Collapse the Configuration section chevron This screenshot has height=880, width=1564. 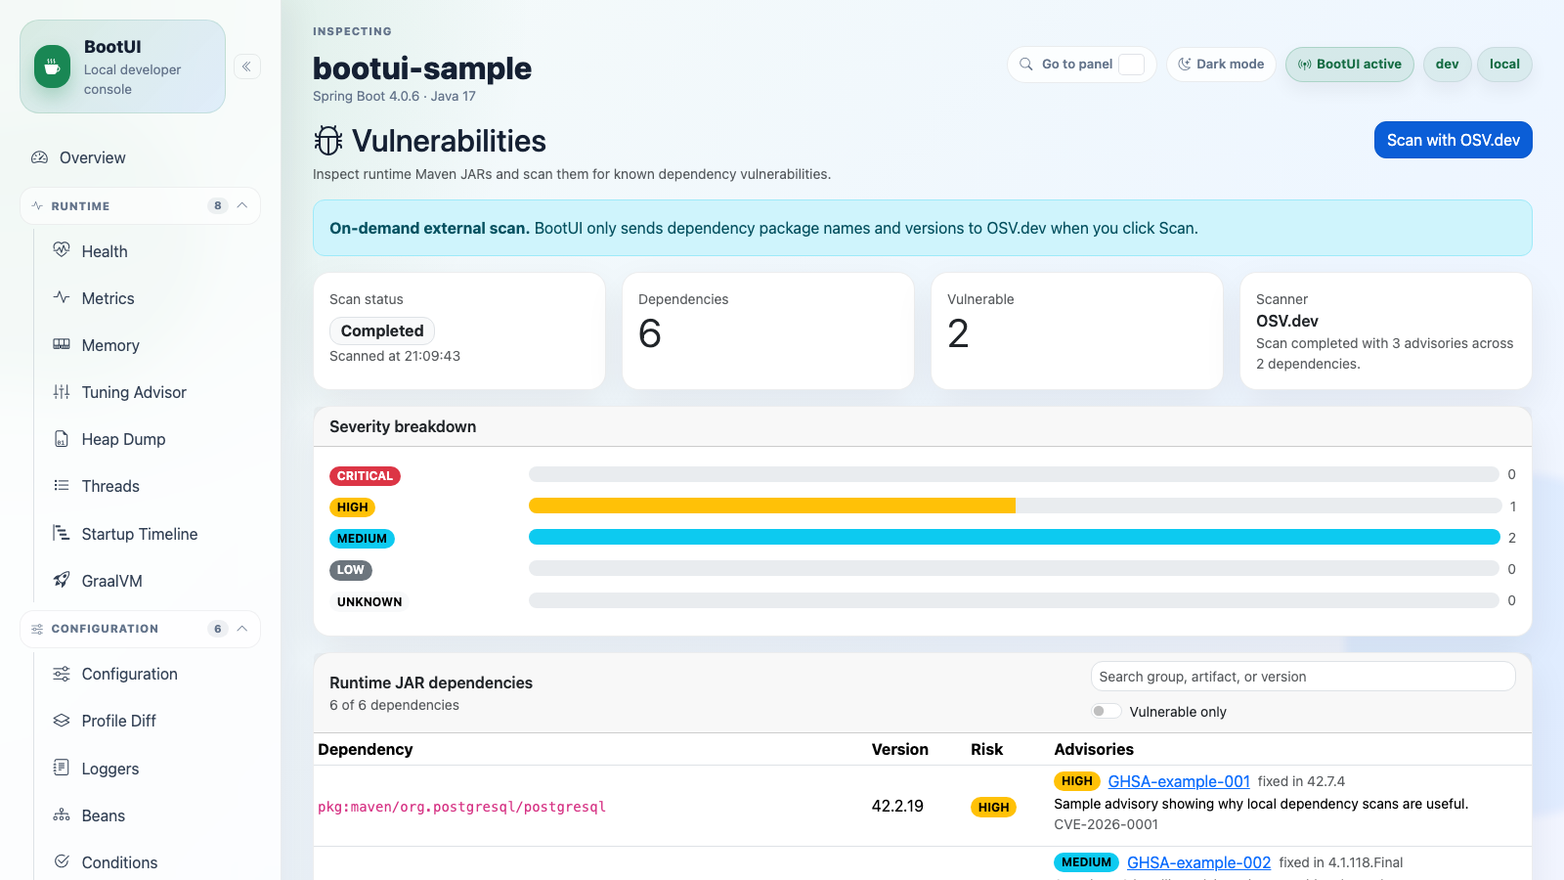click(242, 629)
